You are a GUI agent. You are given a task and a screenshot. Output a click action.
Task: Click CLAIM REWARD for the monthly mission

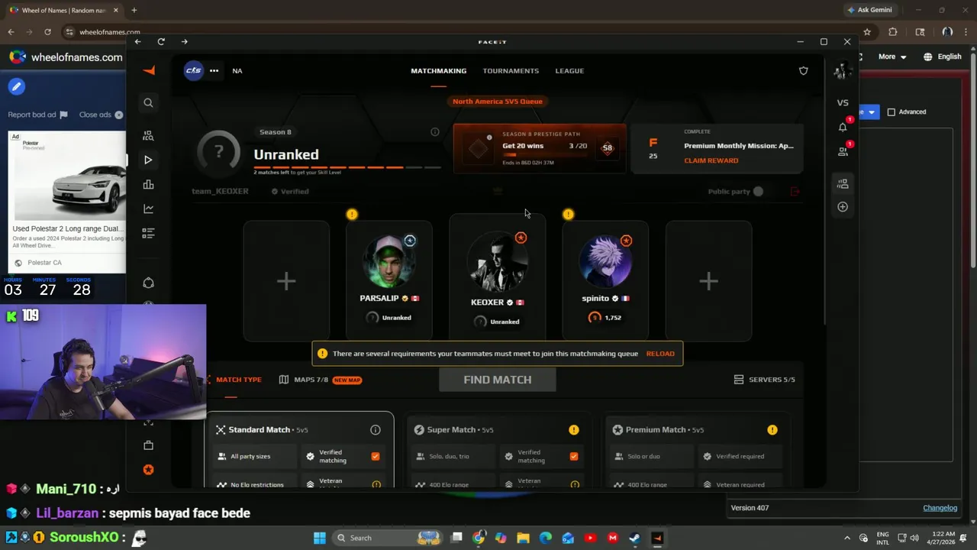(x=711, y=160)
